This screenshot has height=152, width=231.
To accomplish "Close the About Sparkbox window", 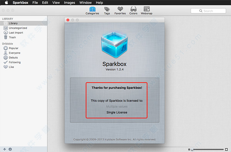I will (68, 20).
